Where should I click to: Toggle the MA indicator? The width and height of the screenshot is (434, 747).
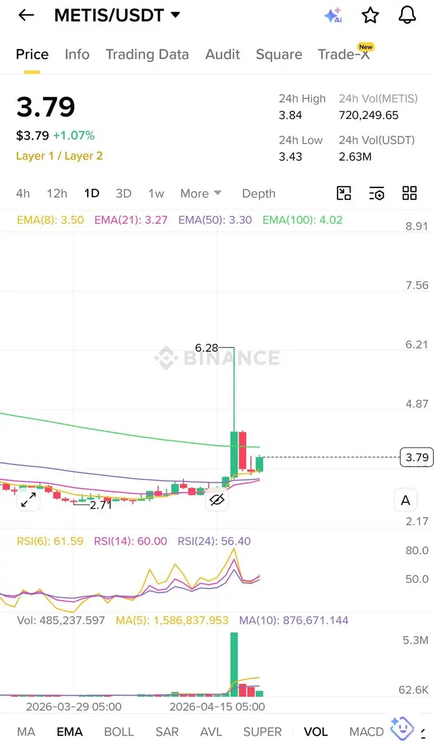coord(26,731)
